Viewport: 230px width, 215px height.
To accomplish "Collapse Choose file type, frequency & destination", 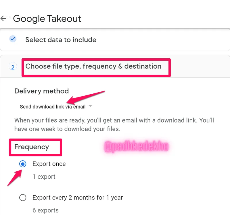I will (115, 66).
